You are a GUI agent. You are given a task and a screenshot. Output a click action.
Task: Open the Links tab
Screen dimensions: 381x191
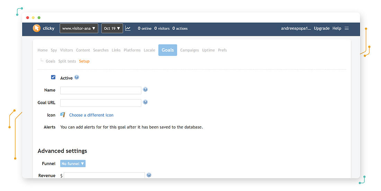click(x=116, y=50)
